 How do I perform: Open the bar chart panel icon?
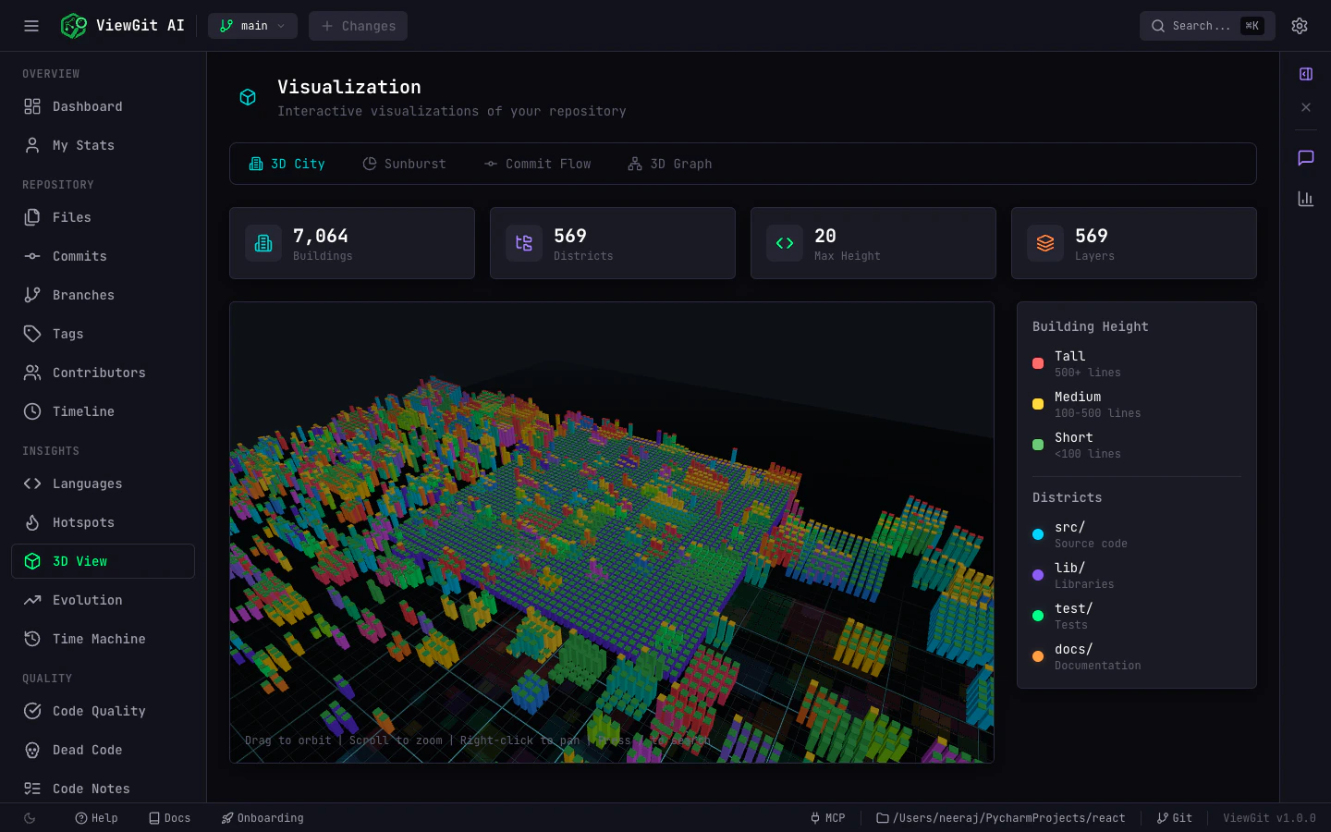[1306, 199]
